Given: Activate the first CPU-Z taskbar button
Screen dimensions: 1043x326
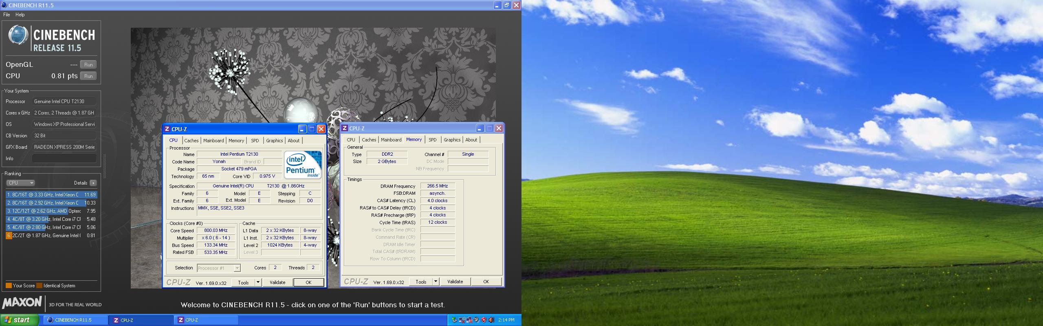Looking at the screenshot, I should point(141,320).
